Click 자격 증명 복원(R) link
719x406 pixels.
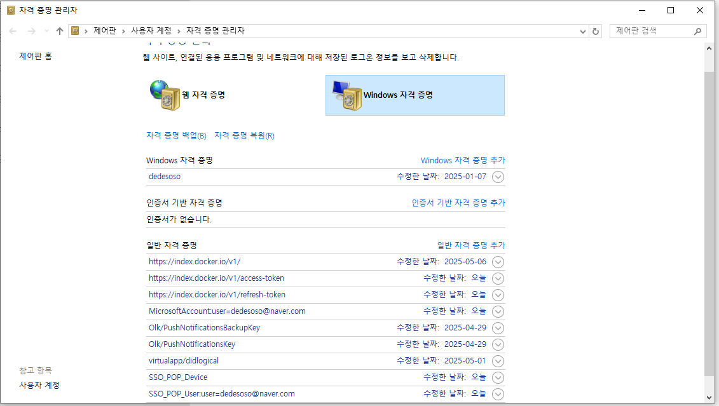[x=244, y=135]
